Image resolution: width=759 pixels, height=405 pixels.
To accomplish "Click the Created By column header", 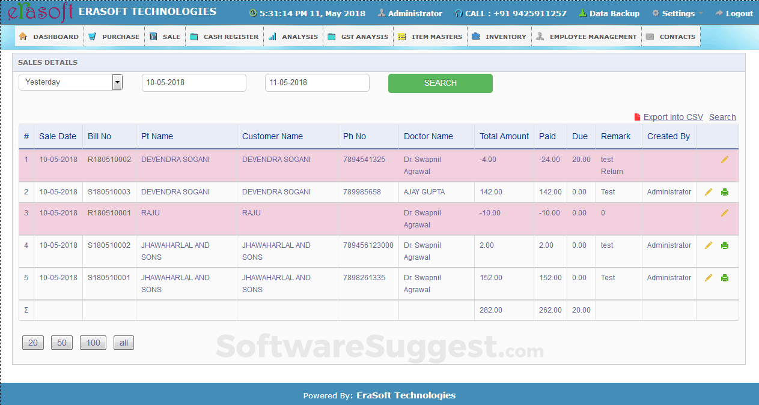I will [x=668, y=136].
